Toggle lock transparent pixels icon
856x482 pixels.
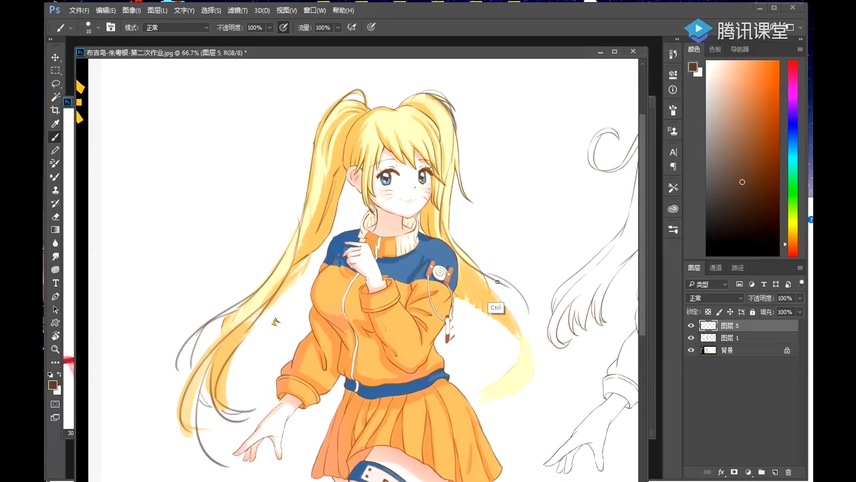point(708,312)
